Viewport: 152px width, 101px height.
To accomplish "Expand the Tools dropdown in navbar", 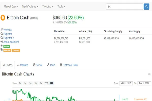I will coord(61,7).
